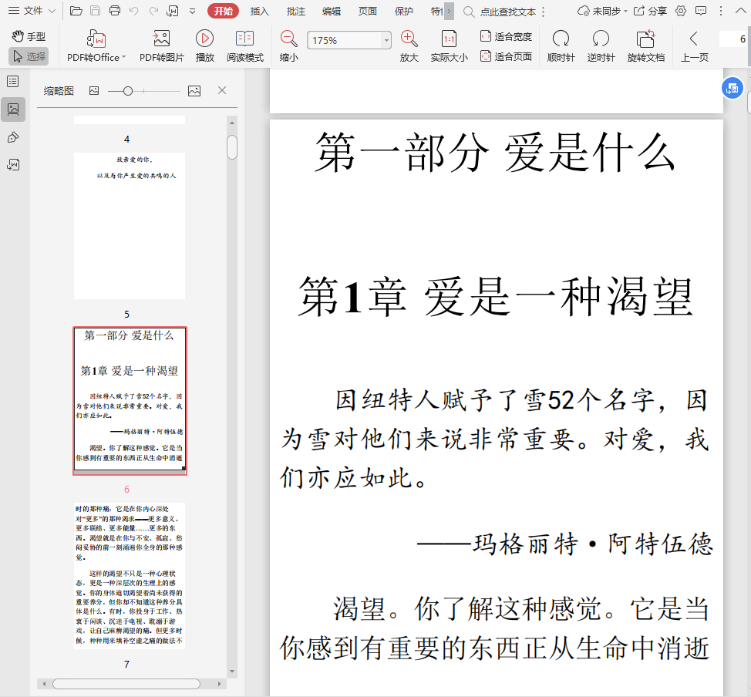Click the heading 第1章 爱是一种渴望
751x697 pixels.
[496, 297]
